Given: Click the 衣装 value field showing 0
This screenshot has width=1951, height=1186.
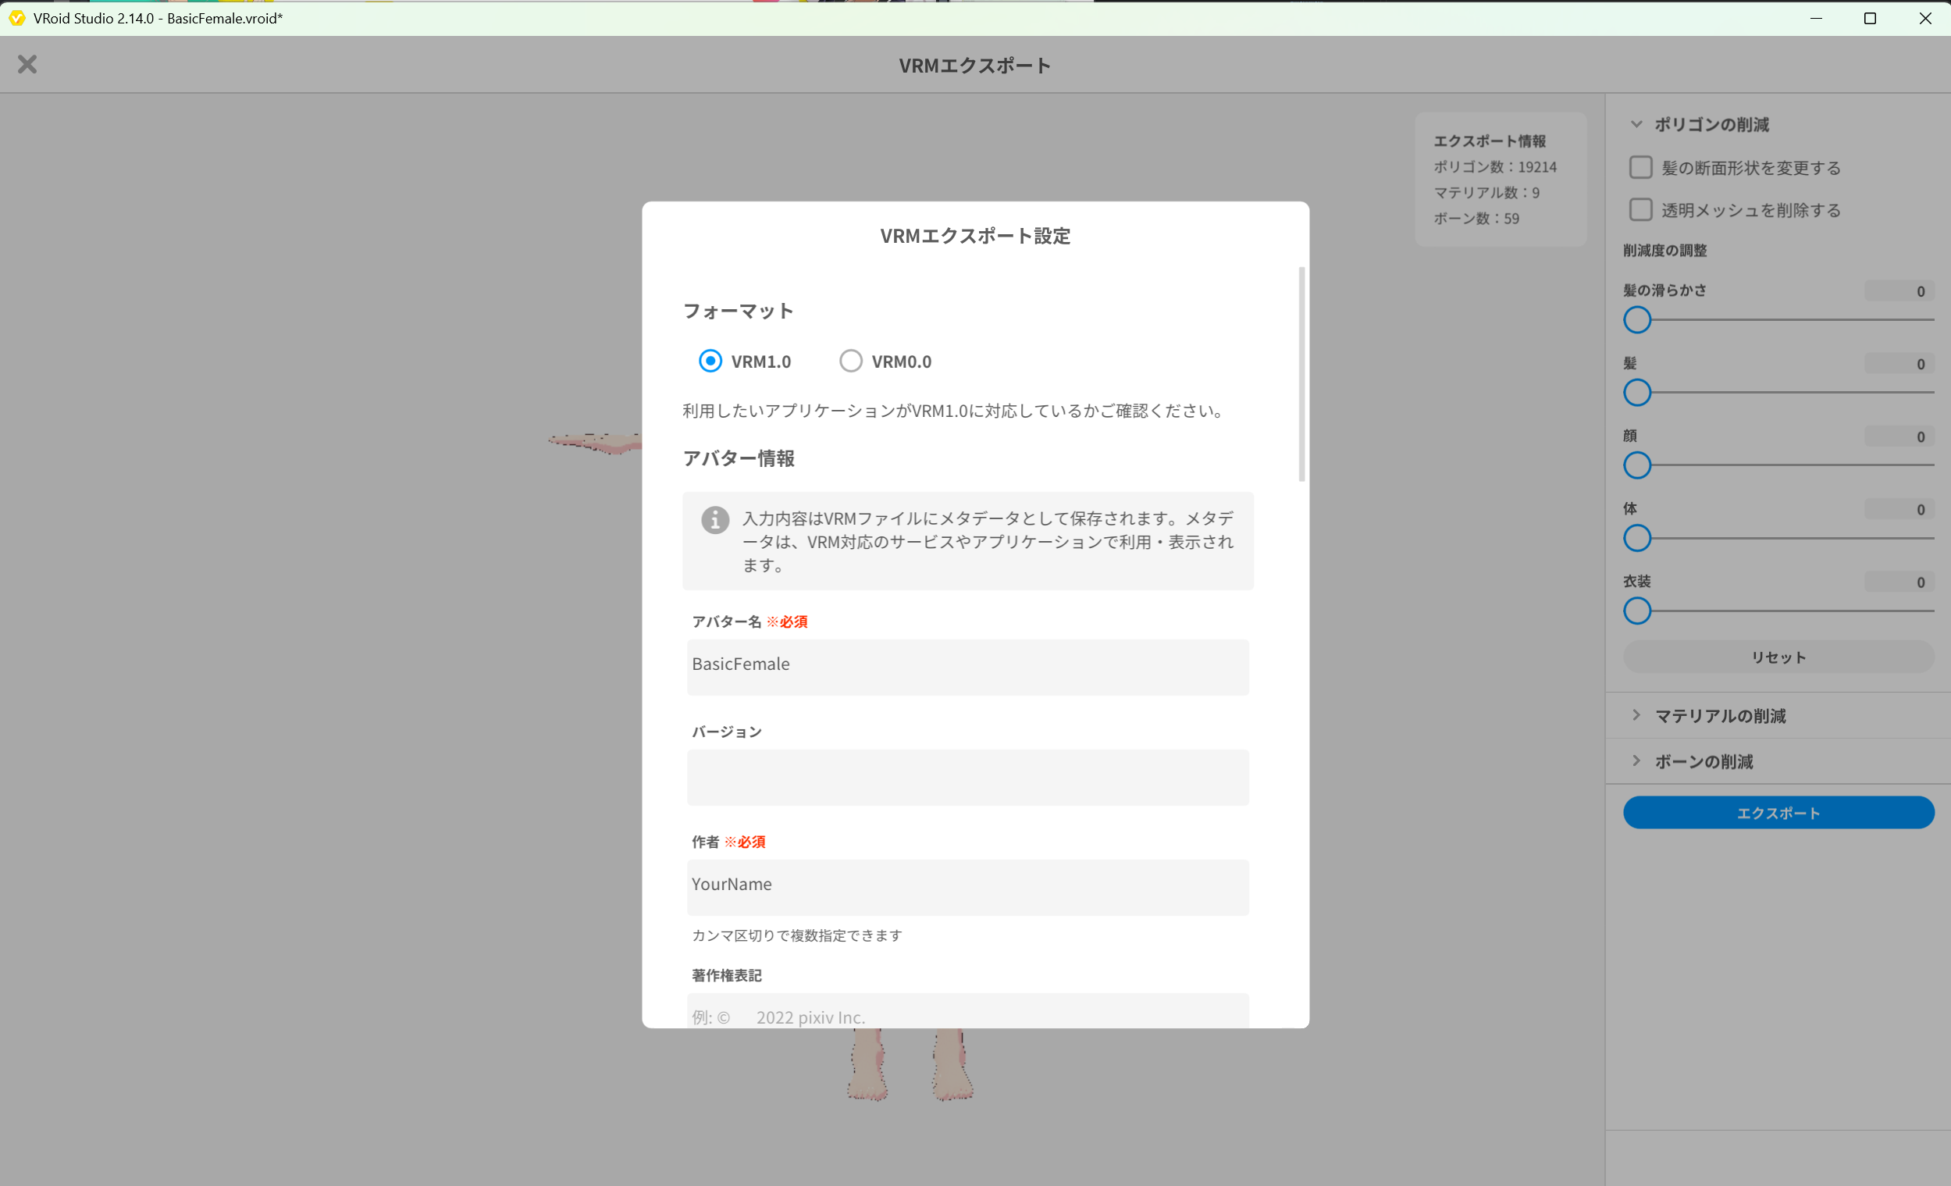Looking at the screenshot, I should 1899,582.
